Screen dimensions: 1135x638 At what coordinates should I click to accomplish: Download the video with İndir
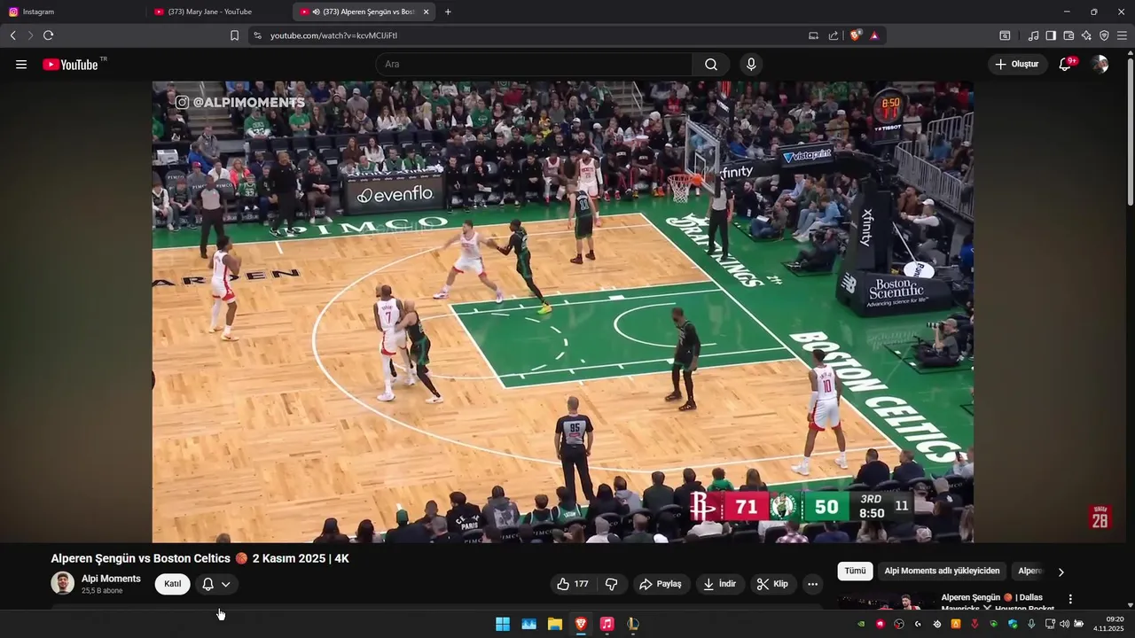click(720, 584)
